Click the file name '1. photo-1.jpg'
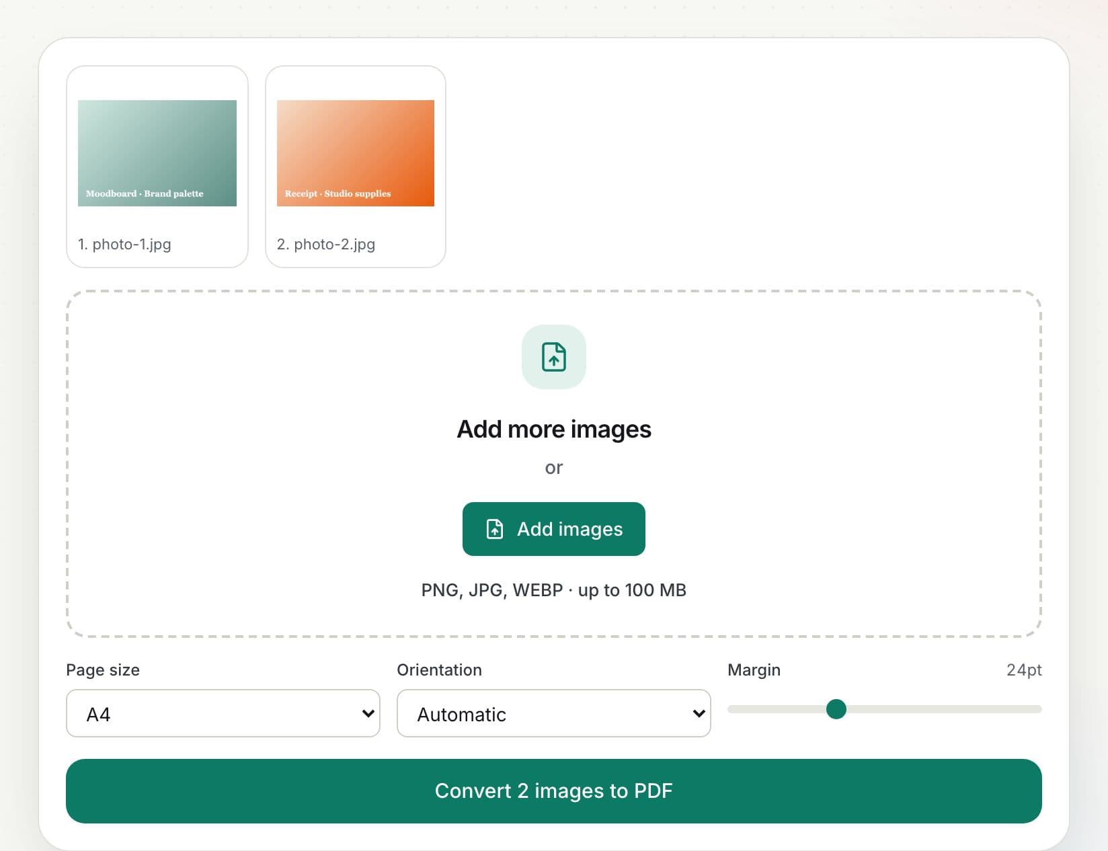1108x851 pixels. [x=124, y=244]
